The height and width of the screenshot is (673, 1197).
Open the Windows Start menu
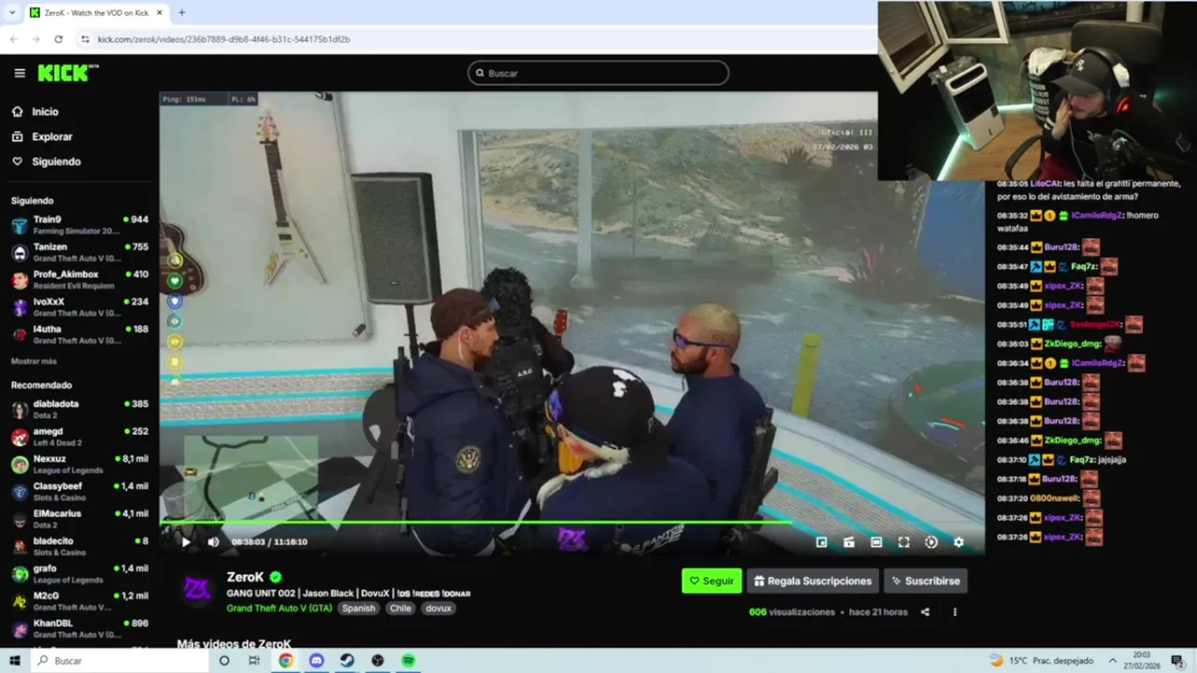tap(14, 661)
